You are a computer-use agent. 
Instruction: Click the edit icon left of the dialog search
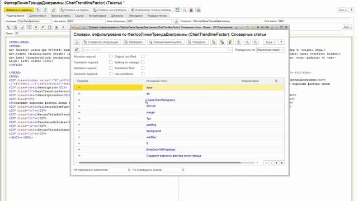click(x=77, y=50)
